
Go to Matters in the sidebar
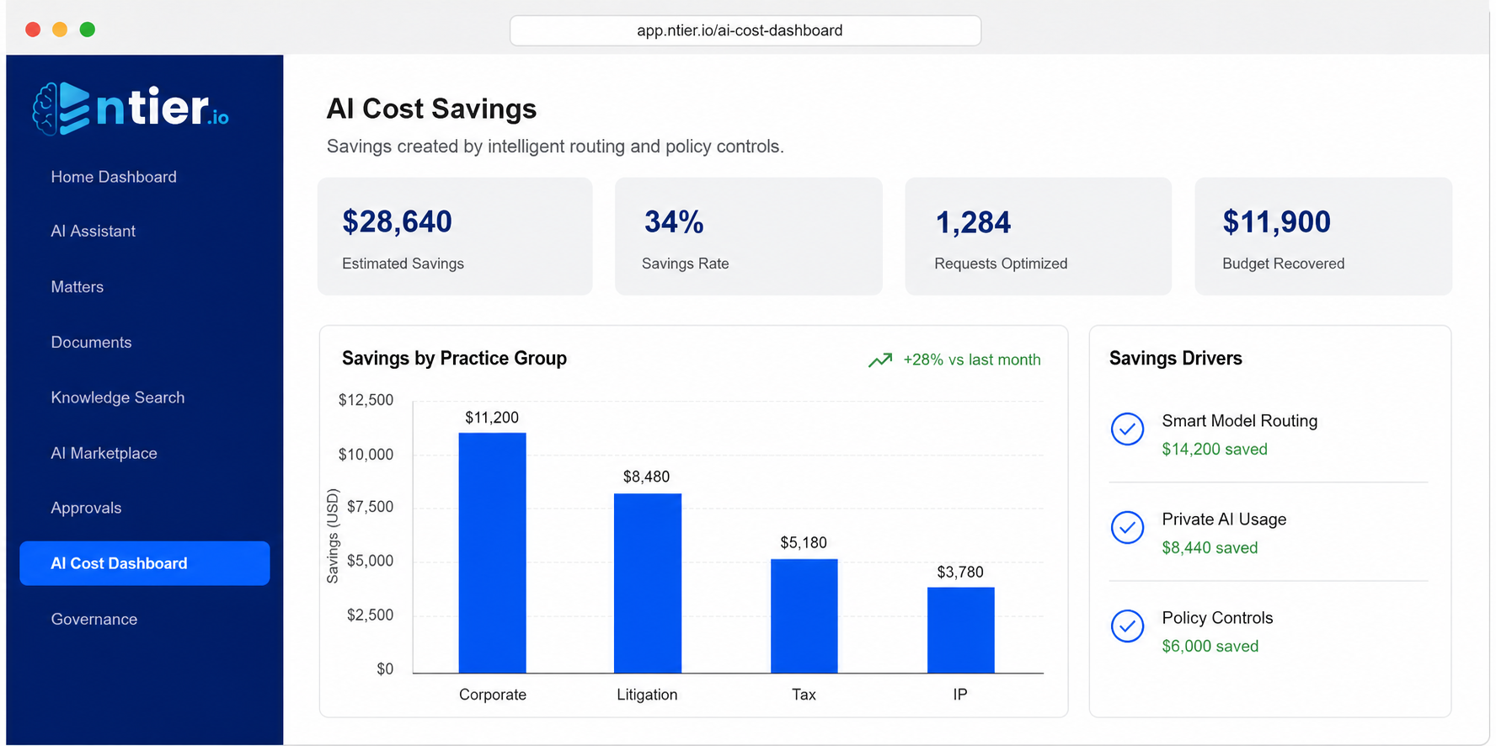77,286
